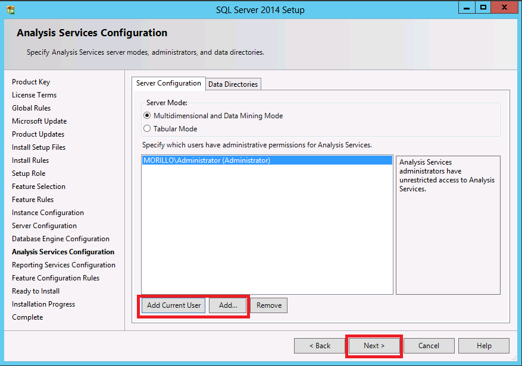The height and width of the screenshot is (366, 522).
Task: Click Analysis Services Configuration sidebar step
Action: click(63, 252)
